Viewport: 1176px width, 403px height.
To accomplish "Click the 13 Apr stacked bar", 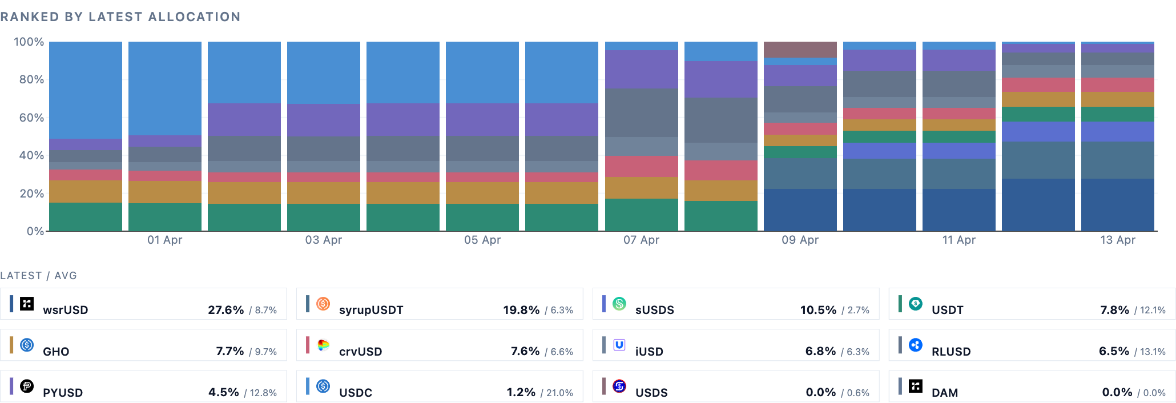I will click(x=1118, y=136).
